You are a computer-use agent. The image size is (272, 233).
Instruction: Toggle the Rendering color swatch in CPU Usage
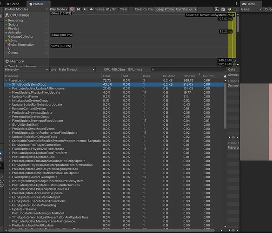[x=6, y=21]
